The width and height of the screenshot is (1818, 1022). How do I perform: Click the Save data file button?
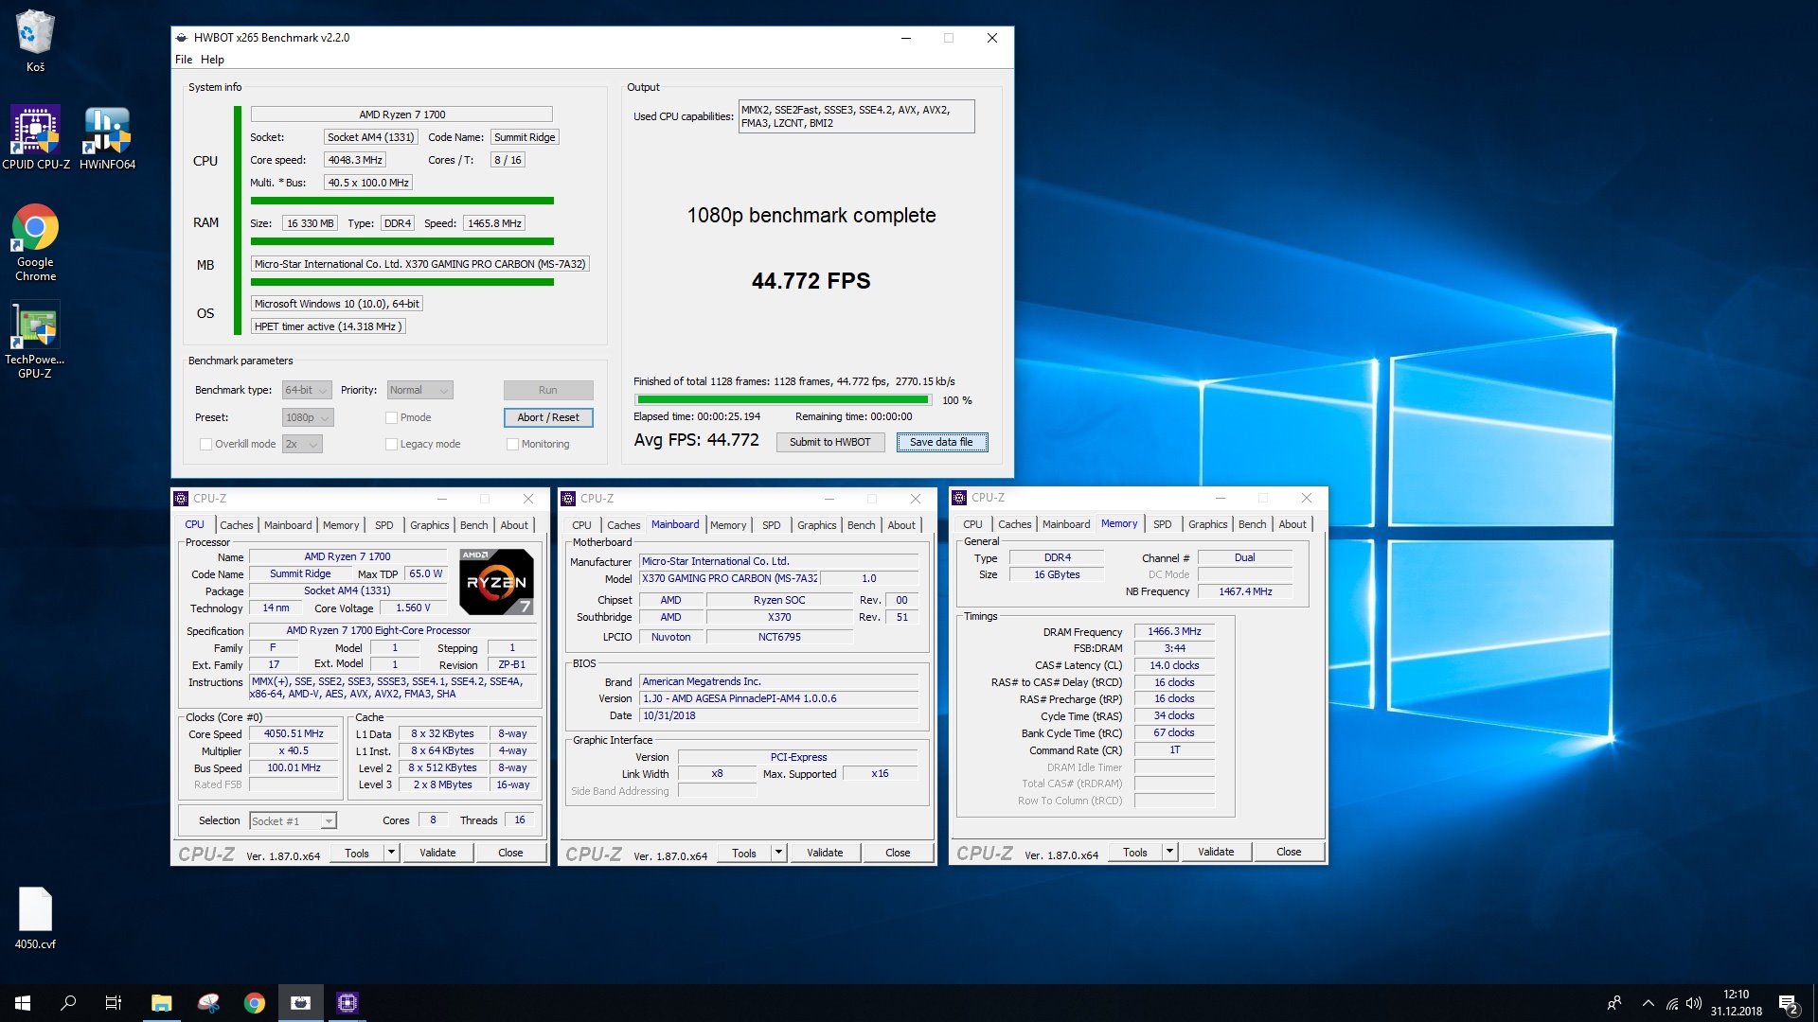pos(942,442)
